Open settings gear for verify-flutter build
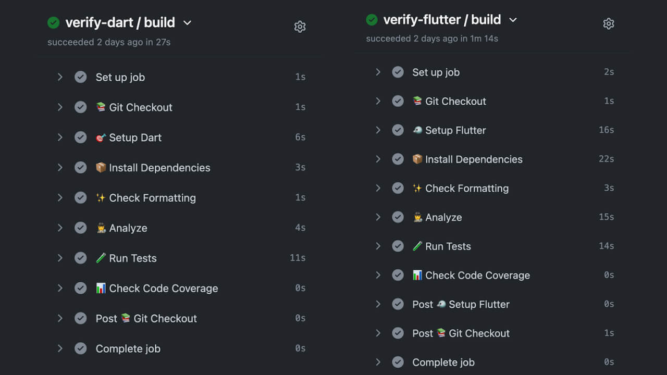Viewport: 667px width, 375px height. [x=609, y=23]
